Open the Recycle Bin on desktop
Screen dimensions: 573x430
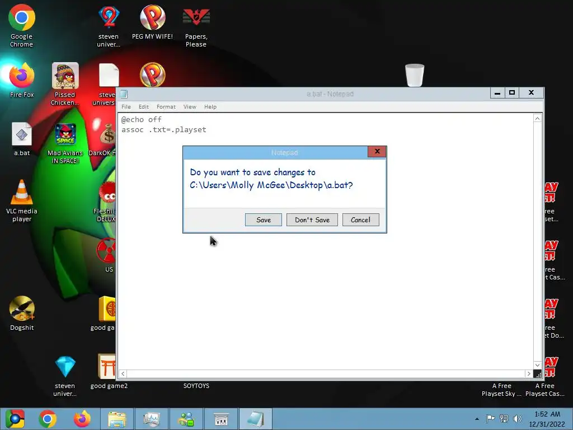point(415,76)
